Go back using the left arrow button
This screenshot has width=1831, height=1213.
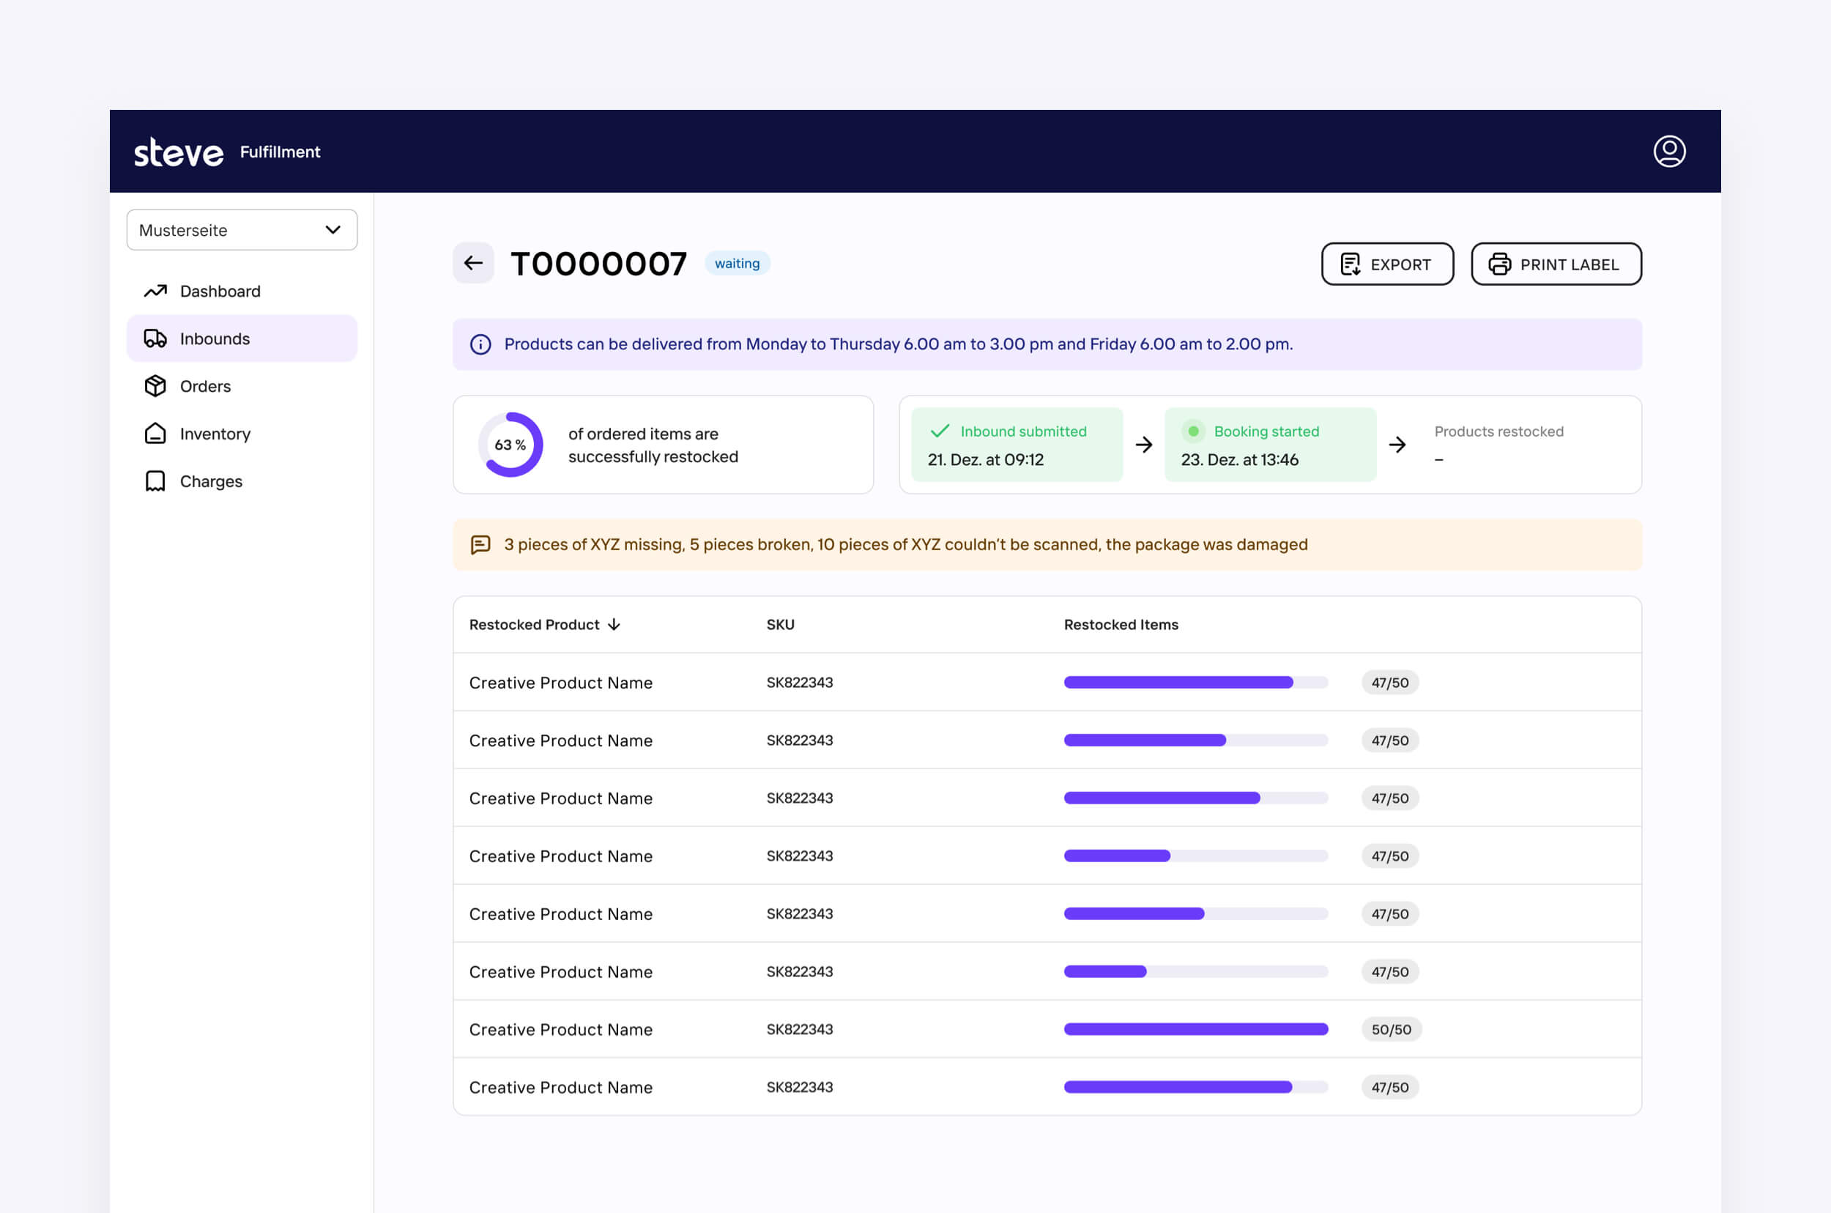472,263
